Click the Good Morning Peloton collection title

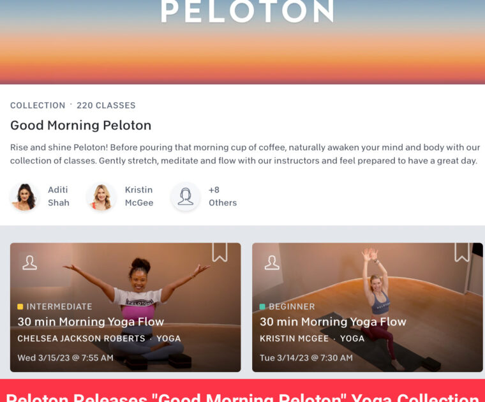81,125
